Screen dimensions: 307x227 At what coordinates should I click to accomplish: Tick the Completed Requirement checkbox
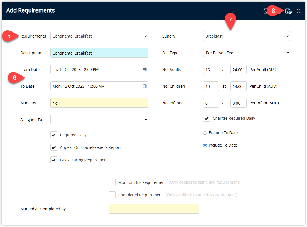112,195
